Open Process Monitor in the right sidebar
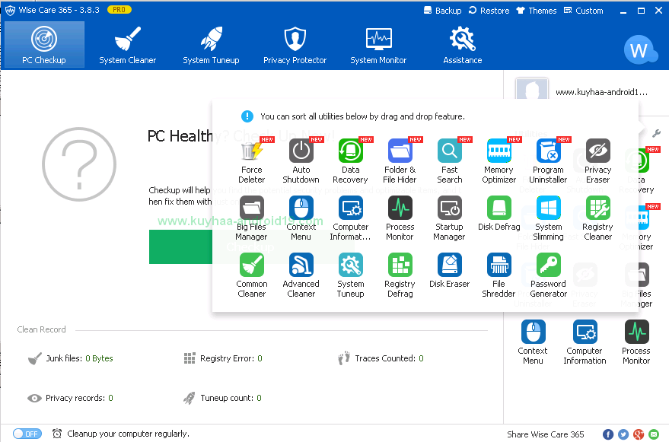 tap(636, 342)
